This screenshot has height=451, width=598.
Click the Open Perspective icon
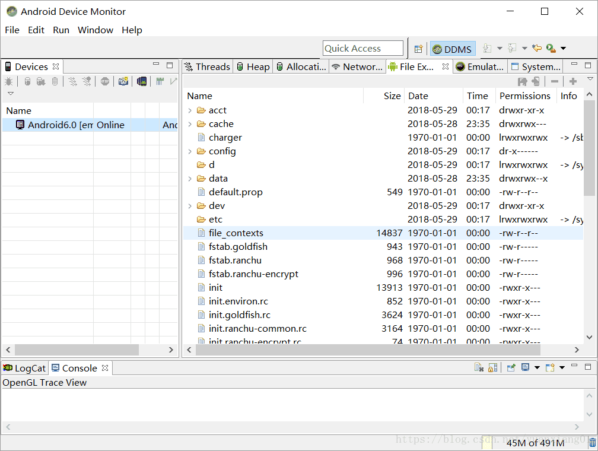[418, 49]
